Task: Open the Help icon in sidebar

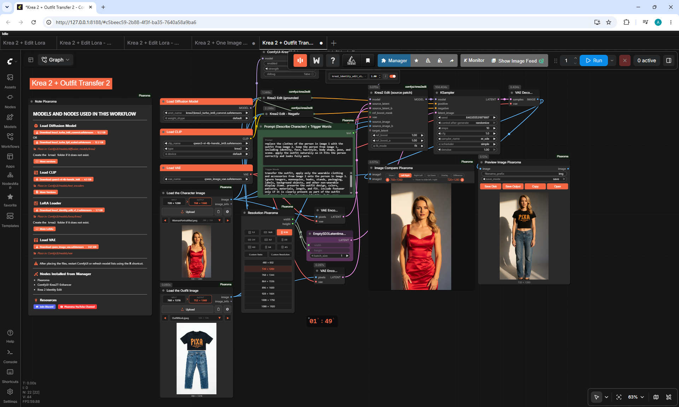Action: (x=10, y=336)
